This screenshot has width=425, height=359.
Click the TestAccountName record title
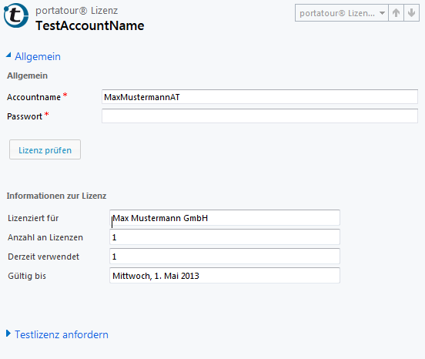pyautogui.click(x=90, y=25)
